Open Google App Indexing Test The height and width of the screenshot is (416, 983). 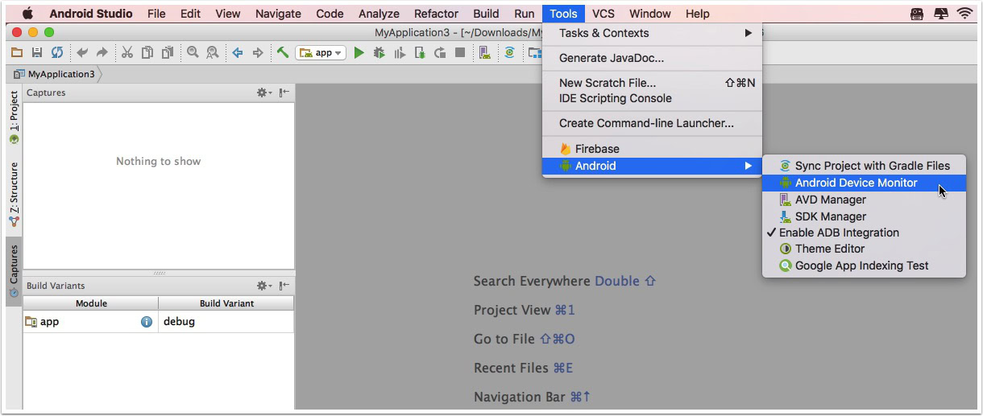point(864,266)
